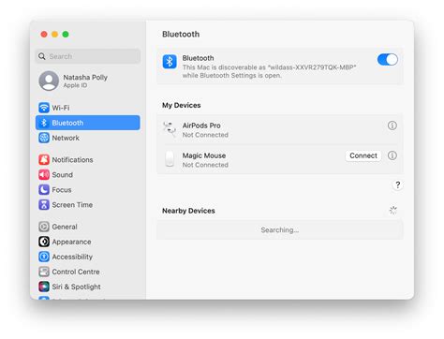Click the Control Centre icon
This screenshot has height=339, width=444.
point(44,272)
